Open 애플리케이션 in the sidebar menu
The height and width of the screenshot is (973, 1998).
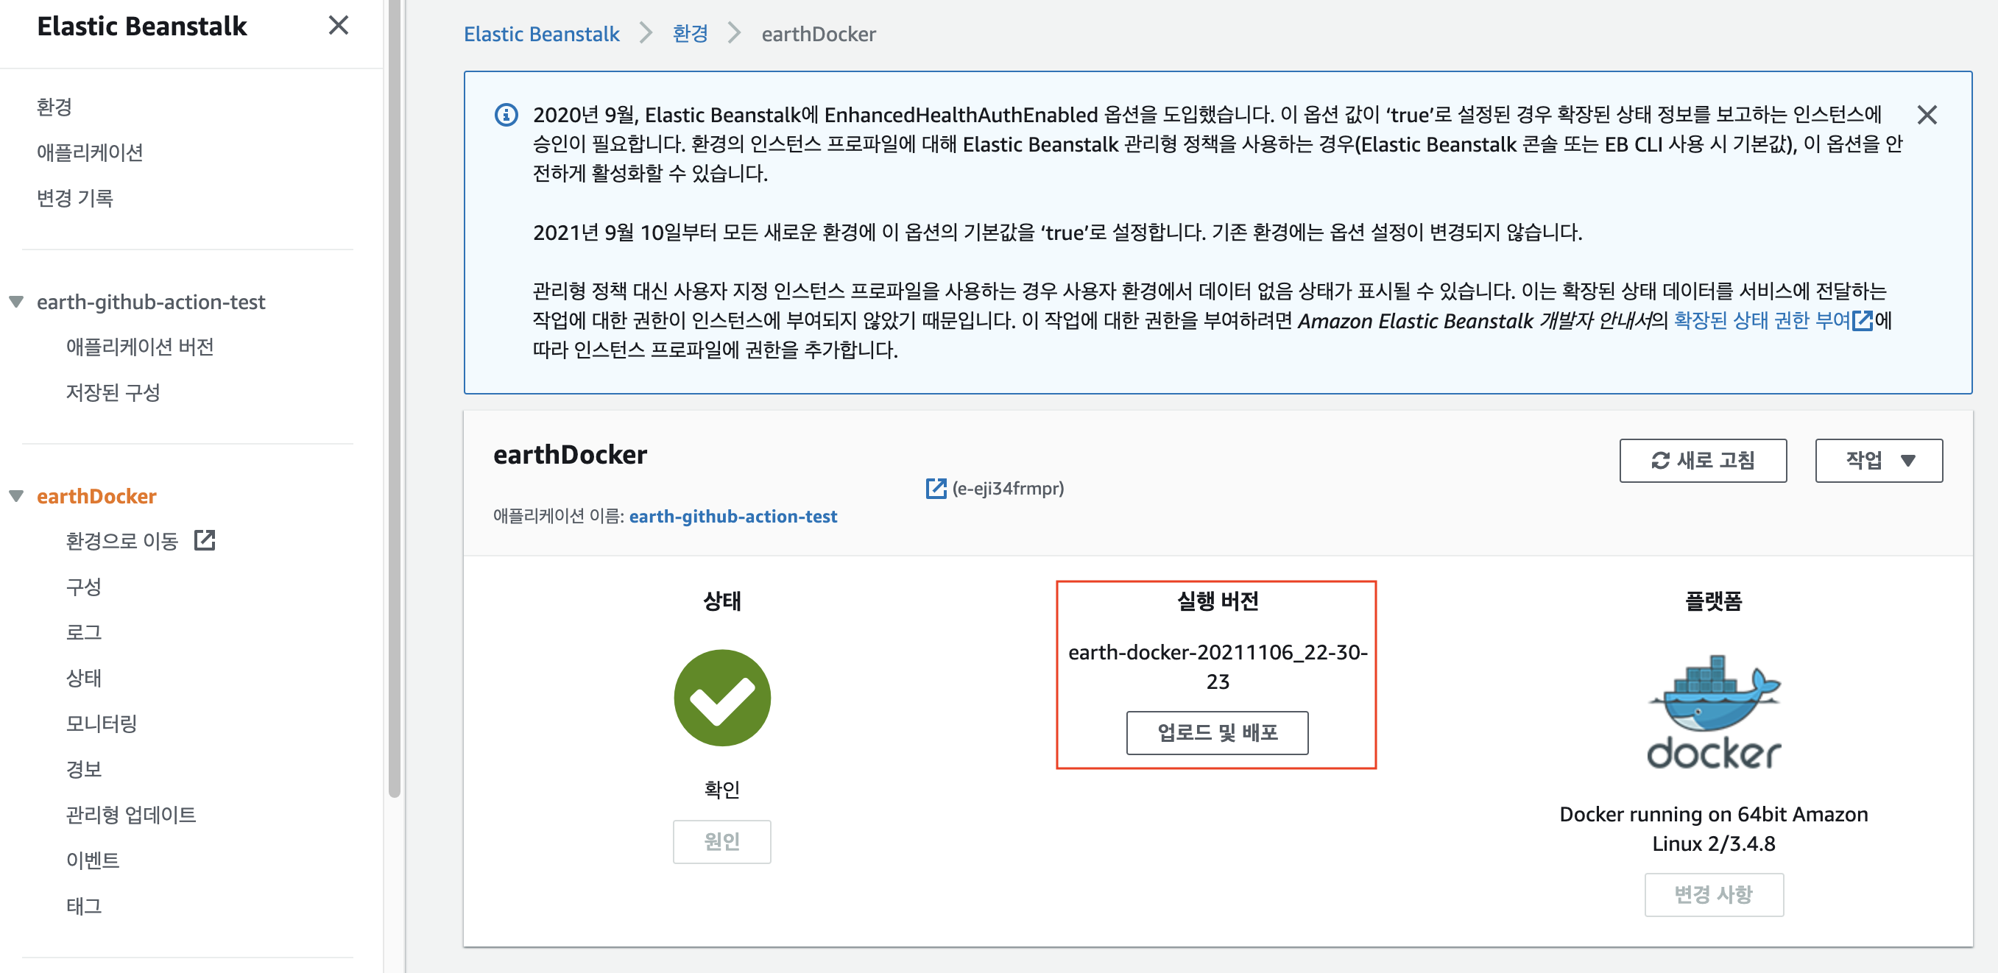pyautogui.click(x=90, y=153)
